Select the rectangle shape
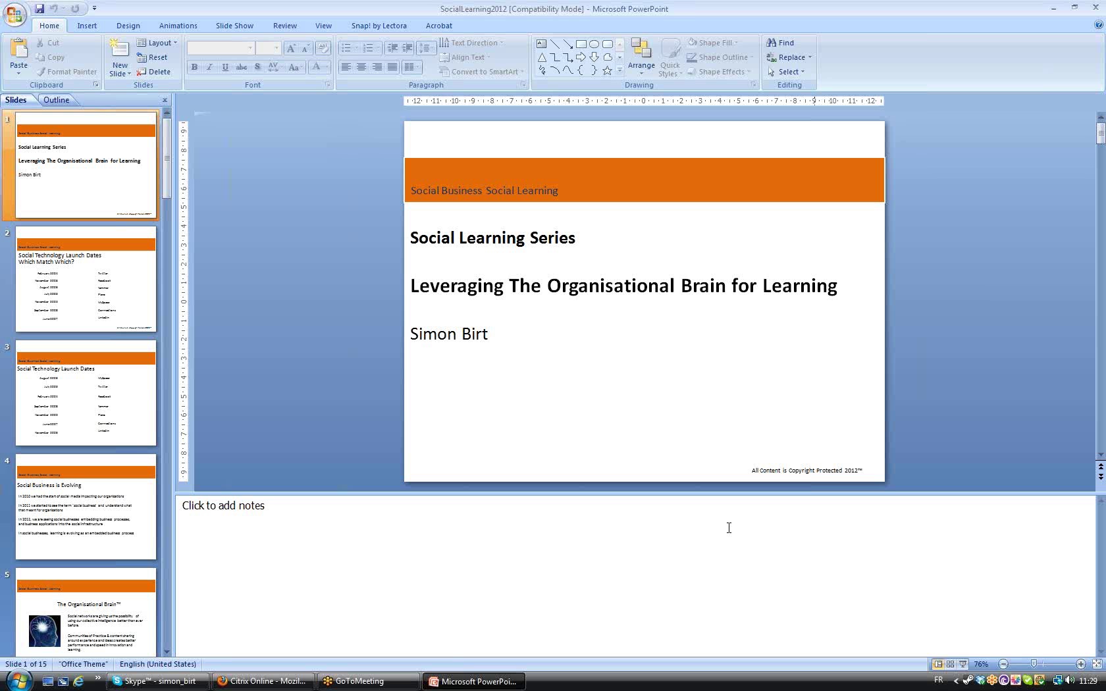The image size is (1106, 691). 581,44
